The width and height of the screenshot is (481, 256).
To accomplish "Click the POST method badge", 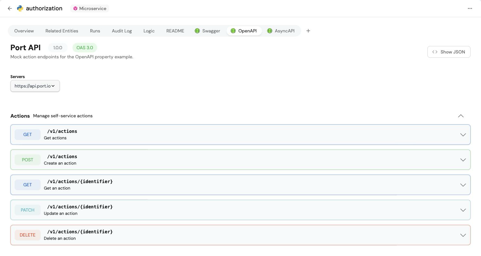I will [28, 160].
